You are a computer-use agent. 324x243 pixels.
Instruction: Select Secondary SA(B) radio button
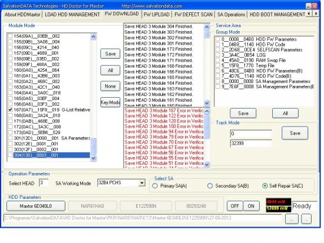210,186
